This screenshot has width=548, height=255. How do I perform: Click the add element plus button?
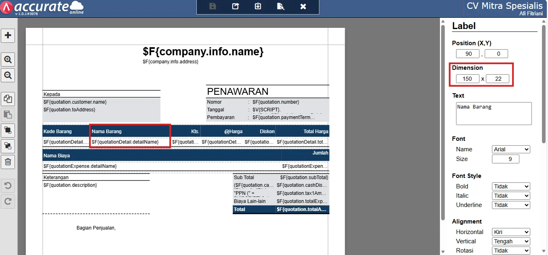(8, 35)
